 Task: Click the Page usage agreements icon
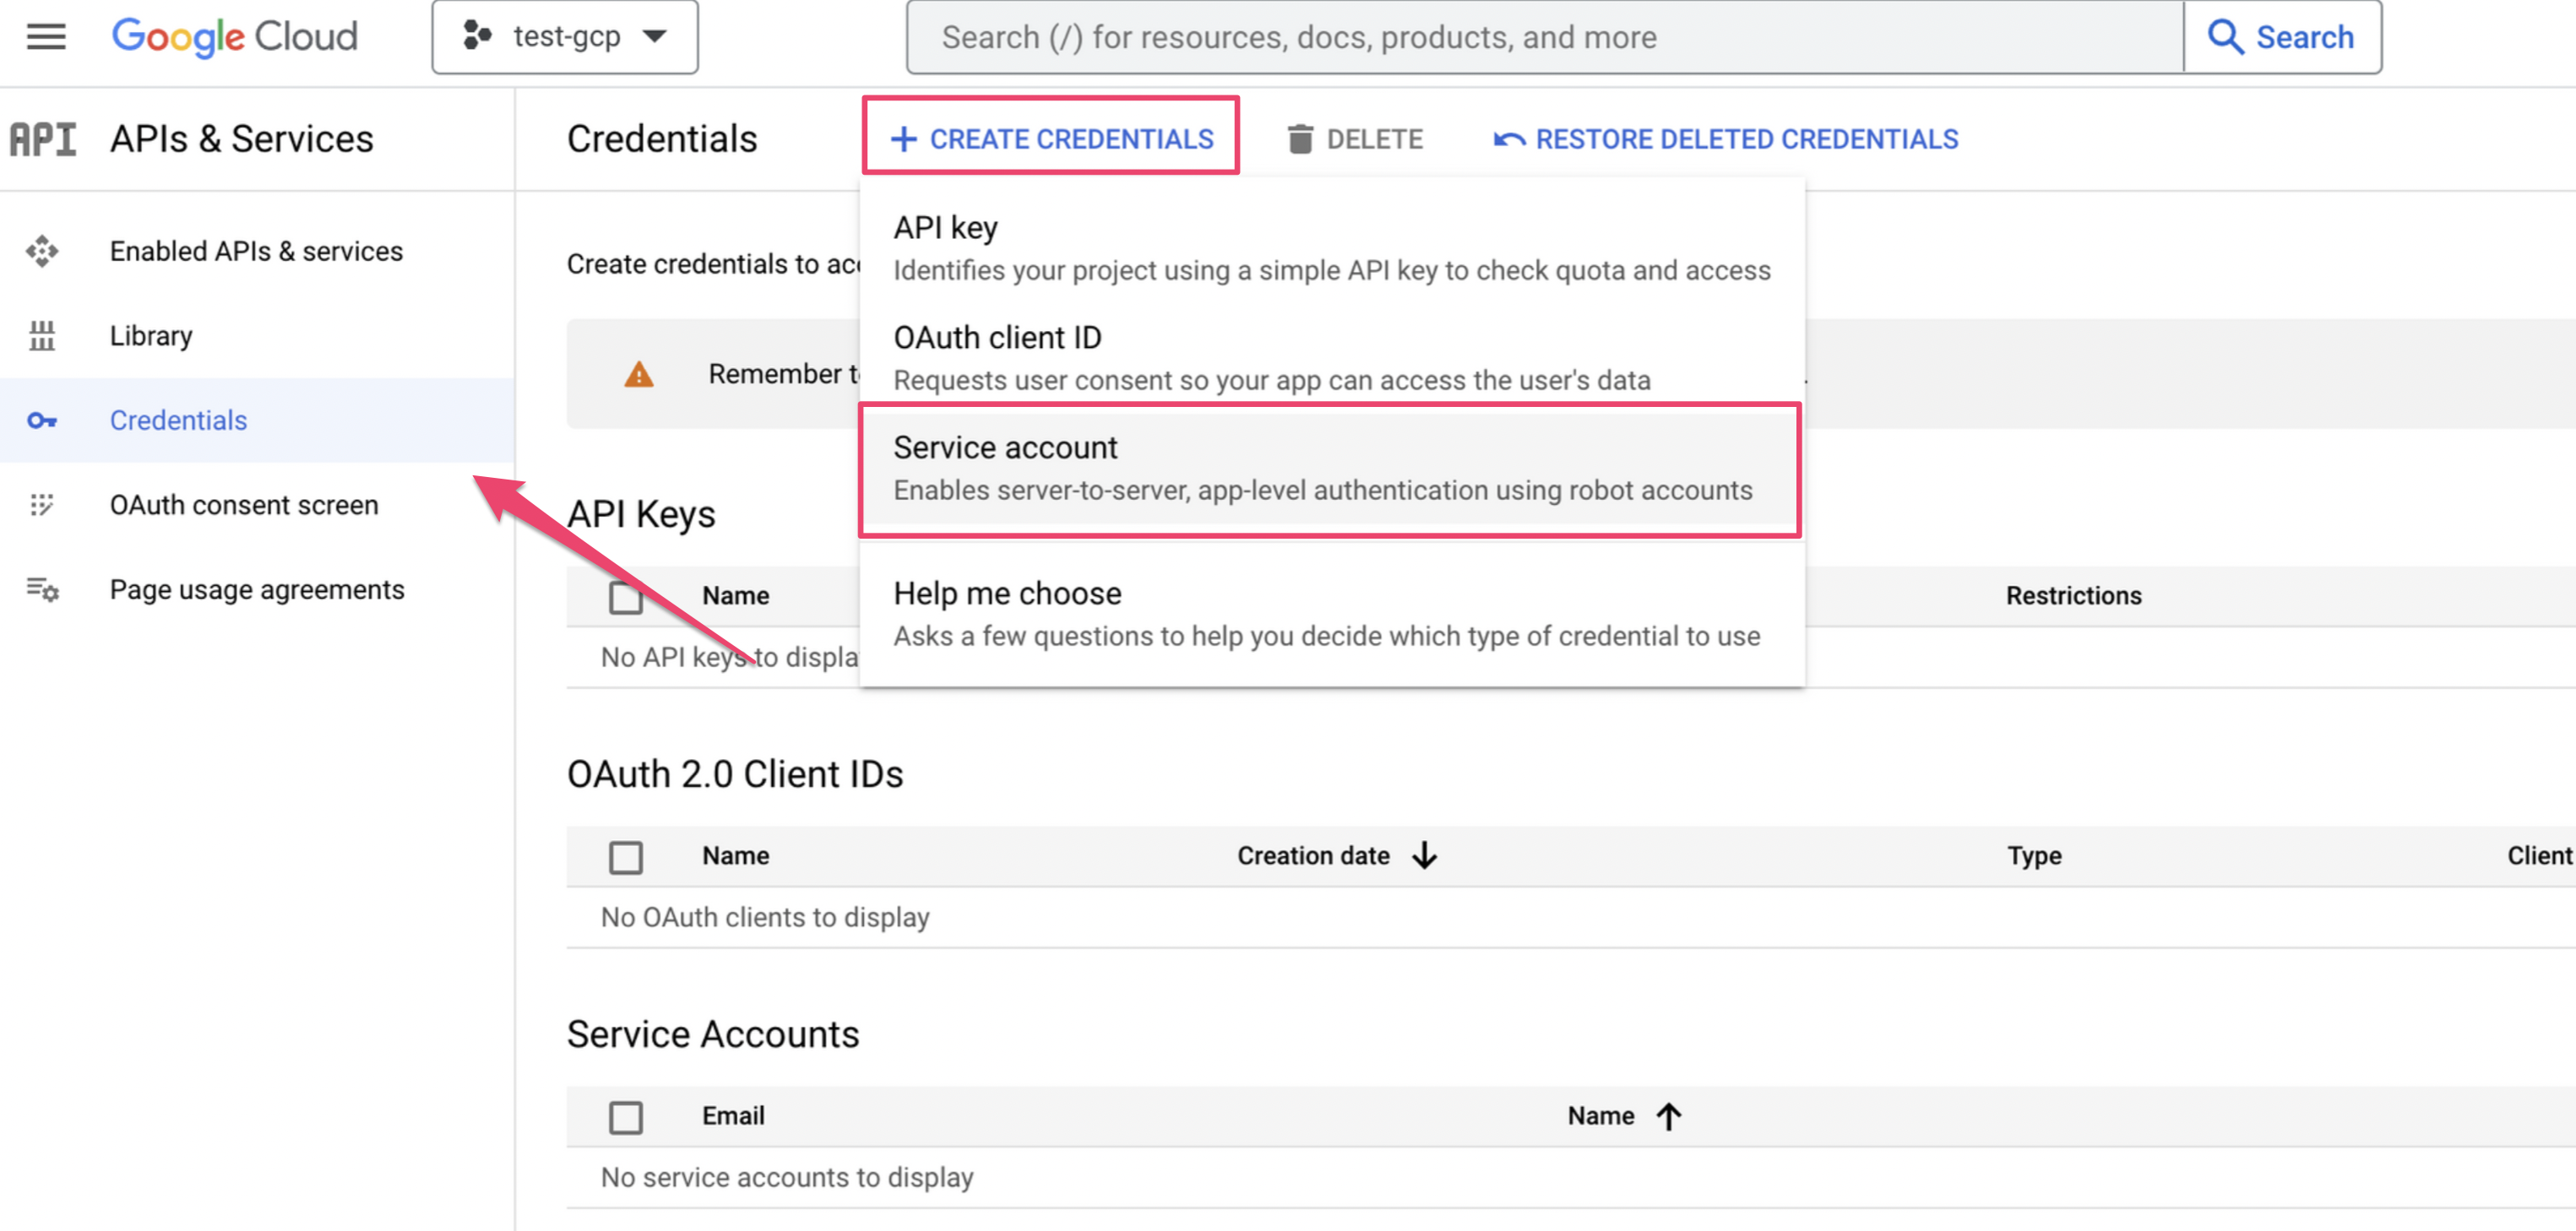pyautogui.click(x=42, y=590)
